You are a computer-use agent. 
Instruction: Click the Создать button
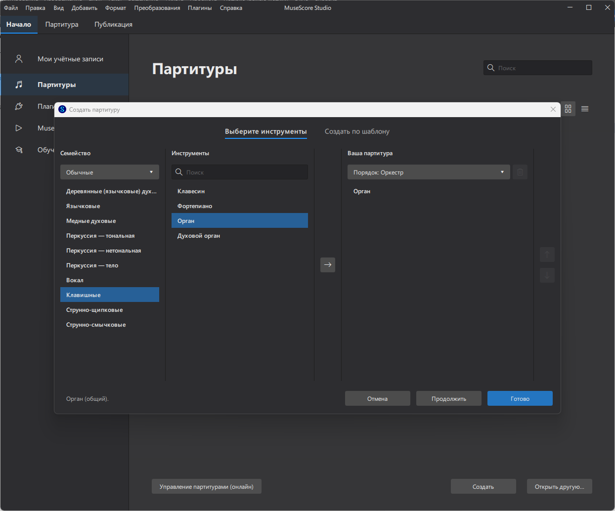[x=483, y=486]
